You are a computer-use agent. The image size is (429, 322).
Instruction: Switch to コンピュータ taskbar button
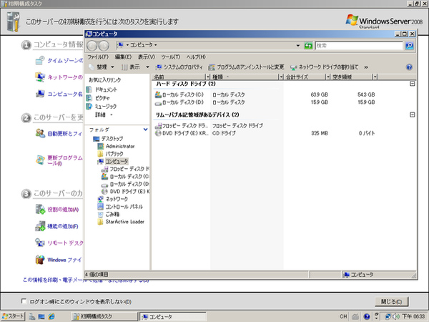(x=172, y=316)
